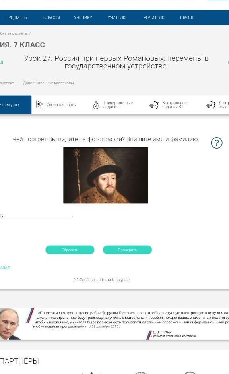Viewport: 229px width, 374px height.
Task: Select УЧЕНИКУ in the navigation bar
Action: pyautogui.click(x=83, y=17)
